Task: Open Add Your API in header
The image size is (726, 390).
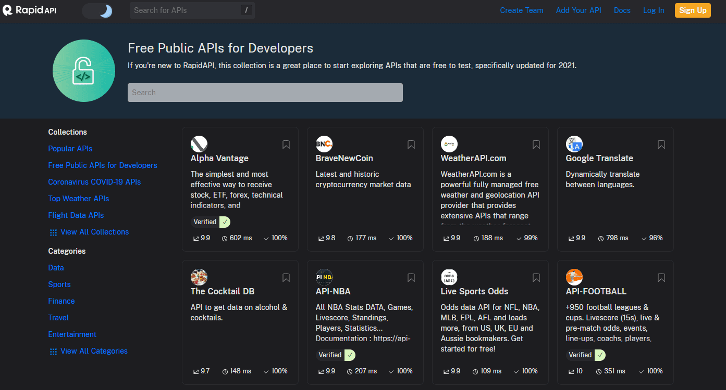Action: tap(578, 10)
